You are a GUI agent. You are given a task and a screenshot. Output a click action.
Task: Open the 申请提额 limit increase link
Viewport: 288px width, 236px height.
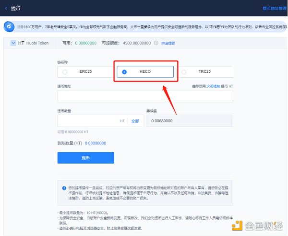(x=168, y=43)
